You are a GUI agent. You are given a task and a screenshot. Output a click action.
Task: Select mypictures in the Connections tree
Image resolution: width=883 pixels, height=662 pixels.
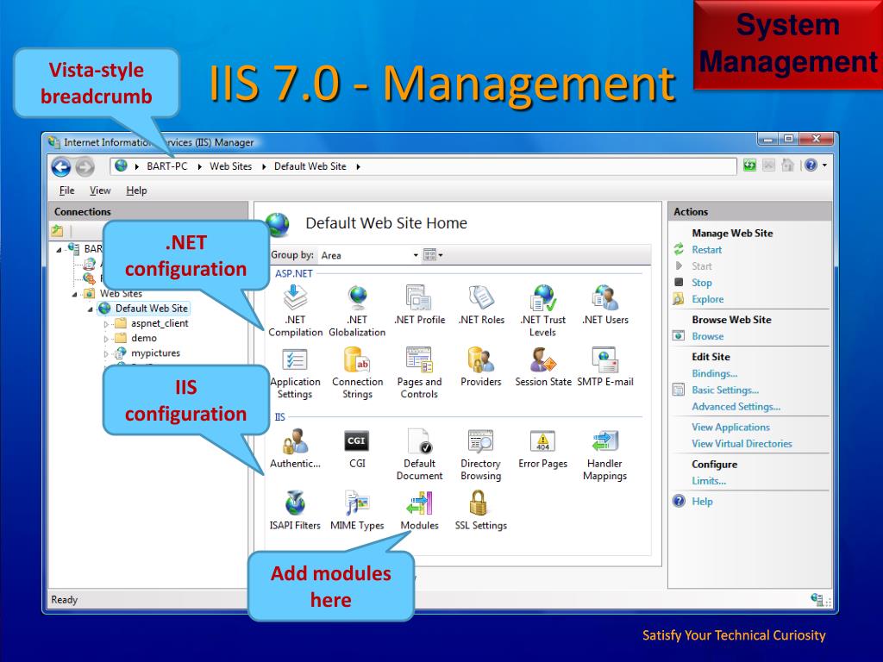pos(155,353)
